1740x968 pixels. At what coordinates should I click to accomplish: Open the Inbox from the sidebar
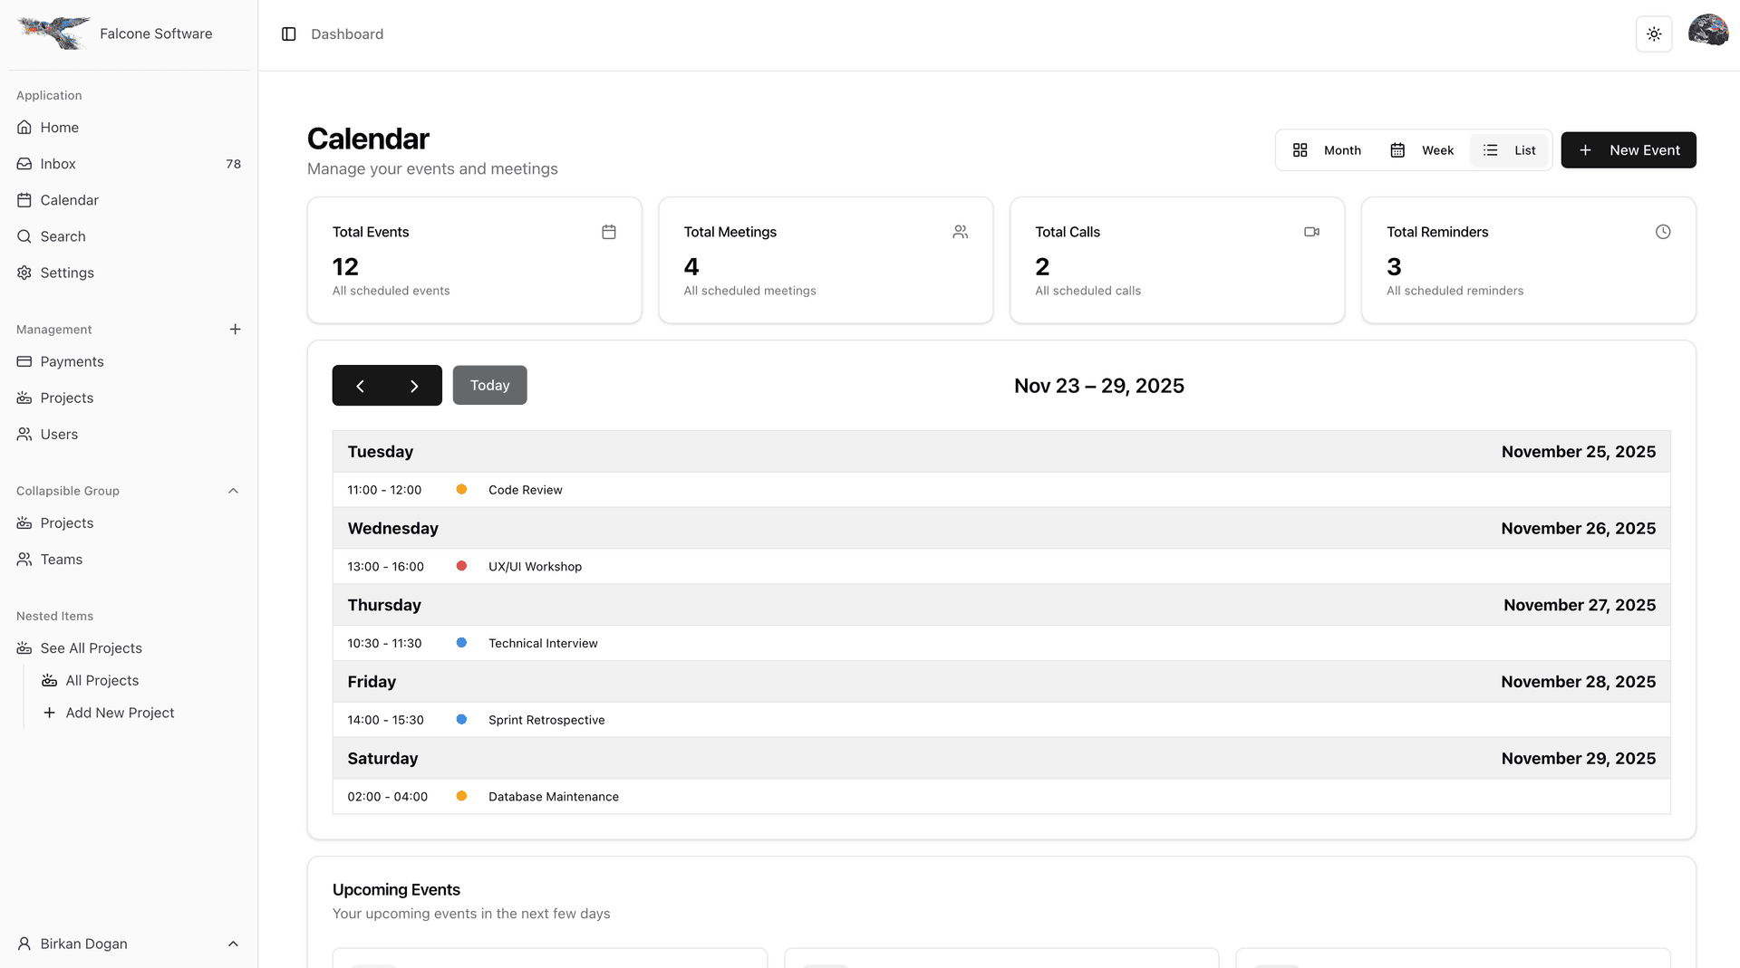(58, 163)
